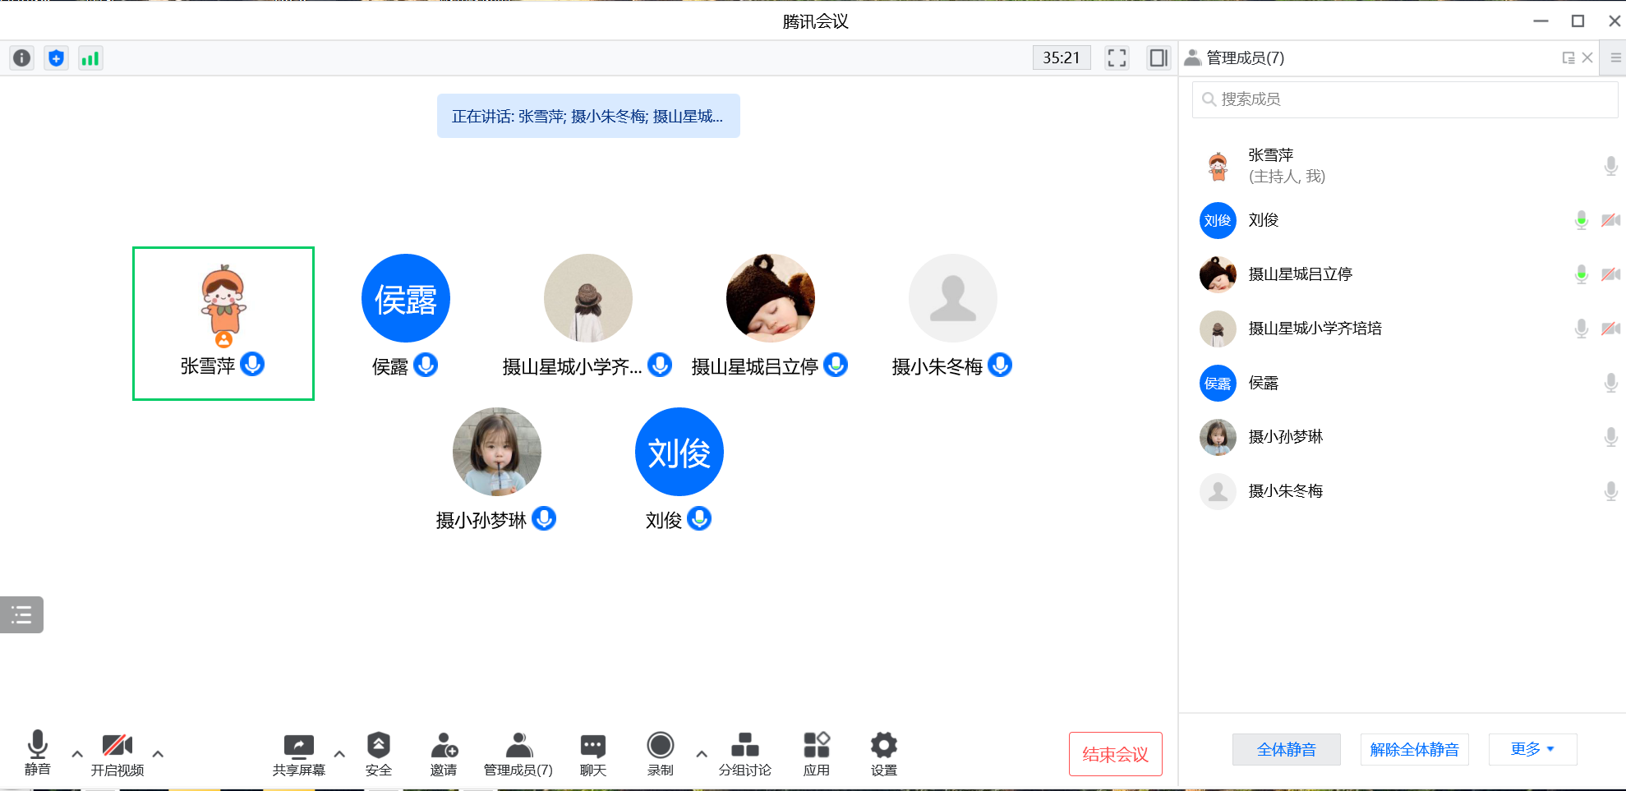Viewport: 1626px width, 791px height.
Task: Expand the share screen options arrow
Action: click(339, 753)
